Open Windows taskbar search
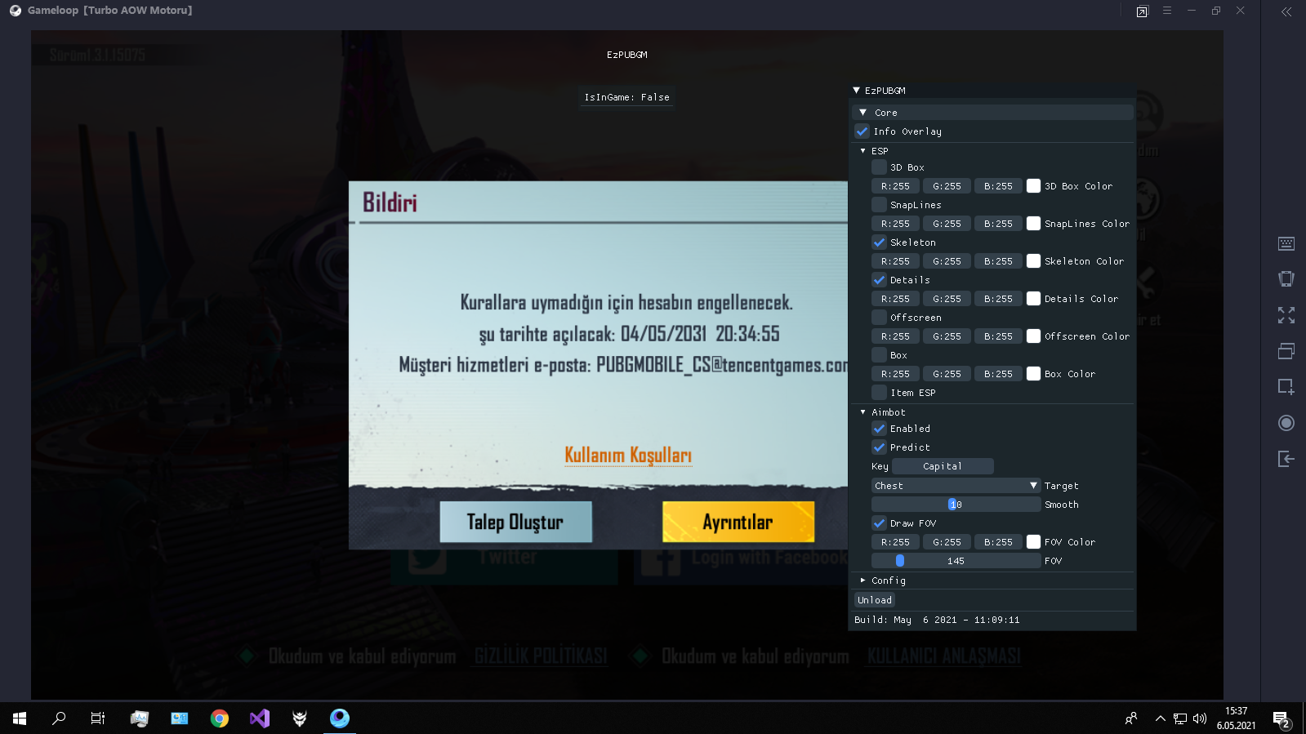The width and height of the screenshot is (1306, 734). [59, 718]
